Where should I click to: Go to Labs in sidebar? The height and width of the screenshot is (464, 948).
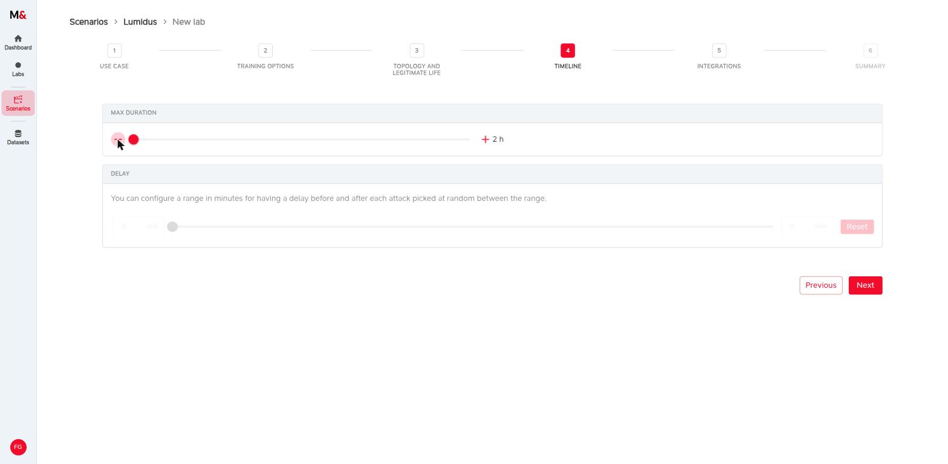point(18,69)
